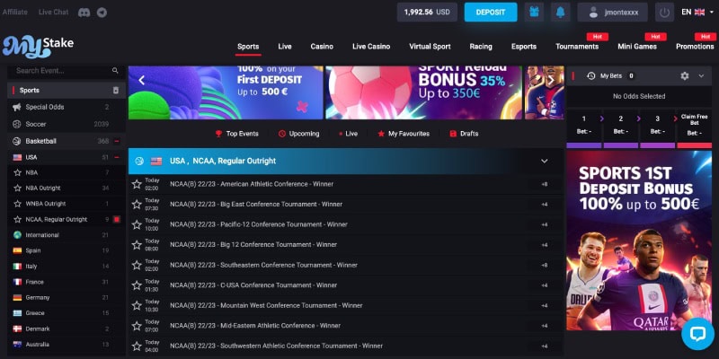Viewport: 719px width, 359px height.
Task: Open the Affiliate link
Action: [x=14, y=12]
